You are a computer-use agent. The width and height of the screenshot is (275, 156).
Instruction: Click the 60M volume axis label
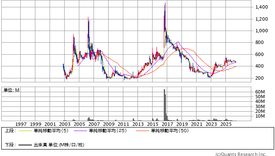[x=260, y=92]
